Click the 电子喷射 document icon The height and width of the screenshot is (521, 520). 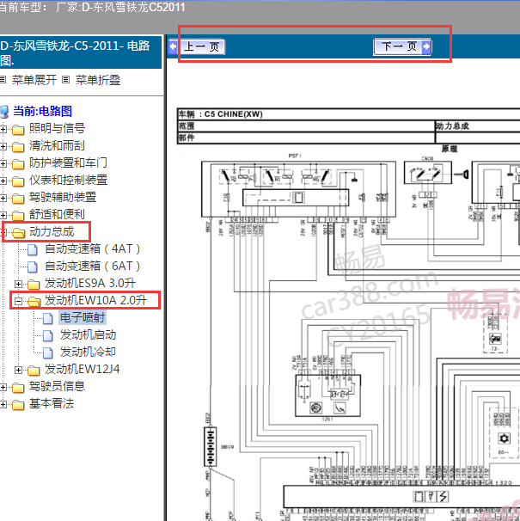point(48,318)
